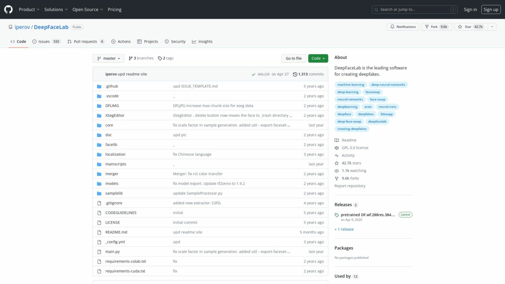Click the green commit status checkmark
Screen dimensions: 505x284
pos(253,74)
